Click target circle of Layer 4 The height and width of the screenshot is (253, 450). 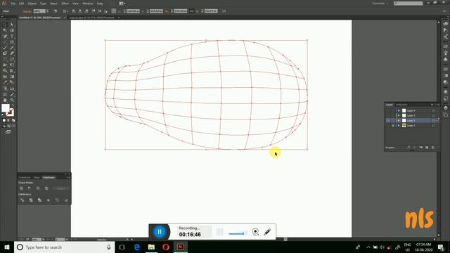coord(434,111)
